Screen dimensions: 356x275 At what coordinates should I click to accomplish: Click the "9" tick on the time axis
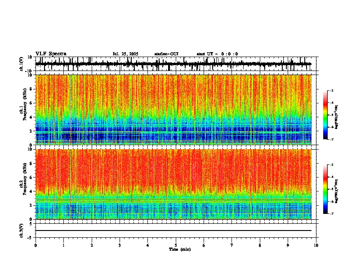[x=288, y=245]
